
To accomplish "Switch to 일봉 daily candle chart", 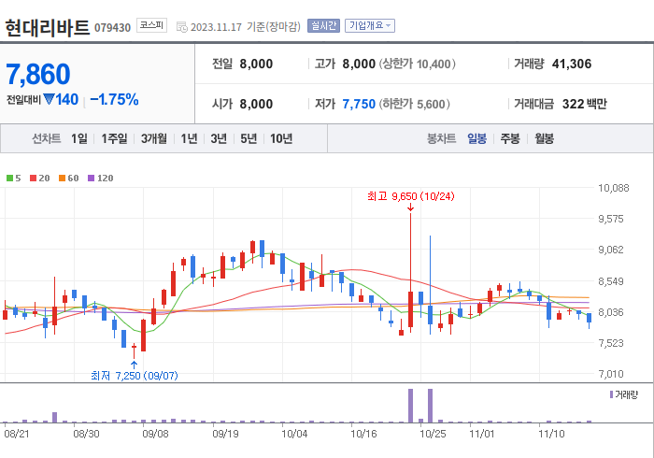I will (x=476, y=138).
